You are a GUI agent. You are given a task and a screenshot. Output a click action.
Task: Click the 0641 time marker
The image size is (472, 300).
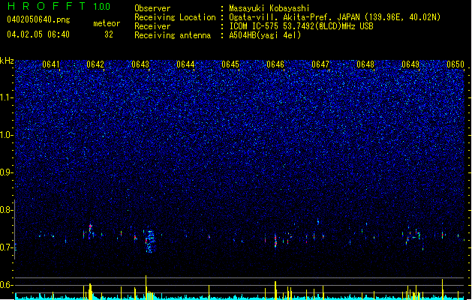pyautogui.click(x=51, y=64)
